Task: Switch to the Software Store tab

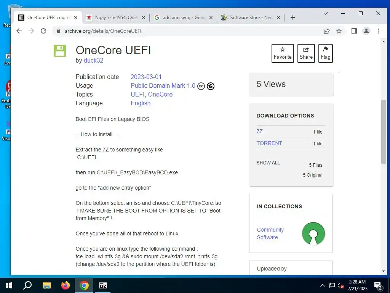Action: (x=251, y=18)
